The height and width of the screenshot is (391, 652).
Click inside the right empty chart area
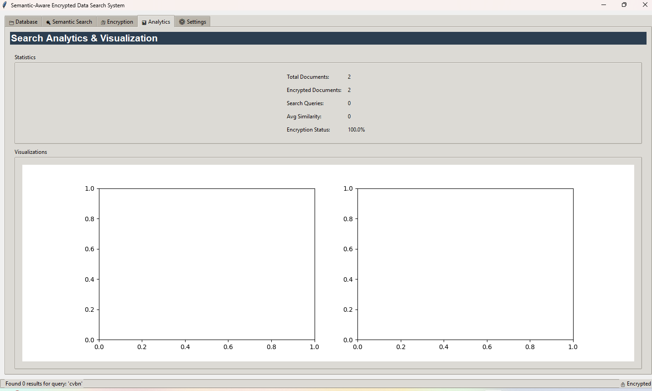(465, 264)
